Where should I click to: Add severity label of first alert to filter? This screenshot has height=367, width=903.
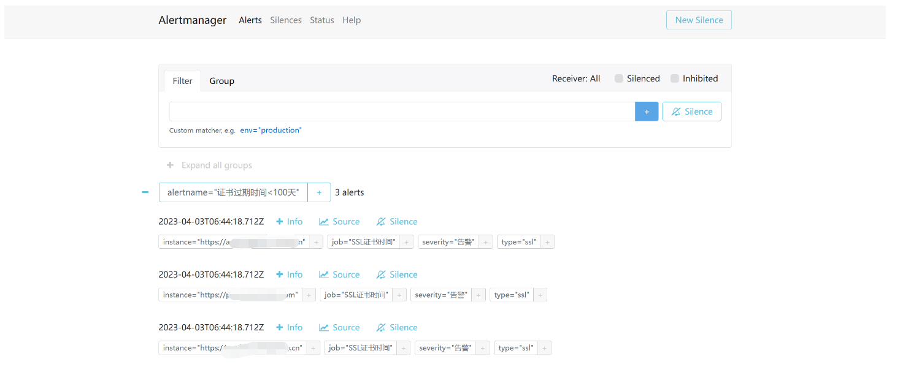pyautogui.click(x=486, y=242)
